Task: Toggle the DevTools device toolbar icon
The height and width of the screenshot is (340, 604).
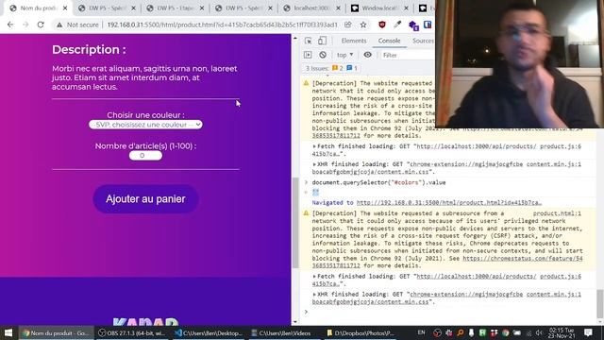Action: [x=322, y=41]
